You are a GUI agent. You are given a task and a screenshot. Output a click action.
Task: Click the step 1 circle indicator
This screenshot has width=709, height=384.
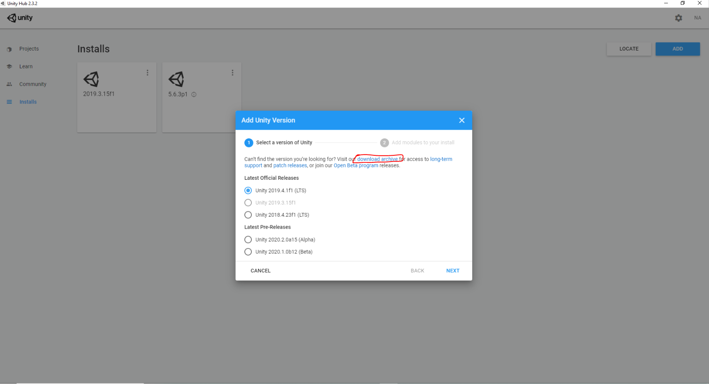coord(249,142)
